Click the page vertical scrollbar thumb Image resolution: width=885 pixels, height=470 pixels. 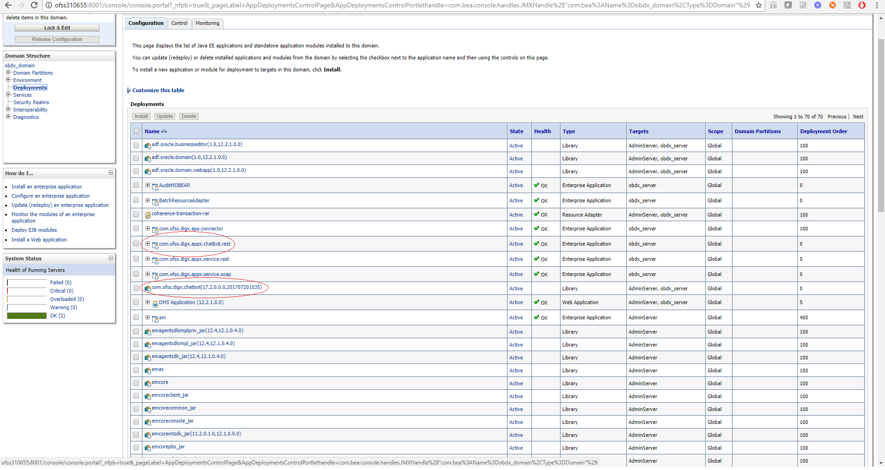click(x=881, y=124)
